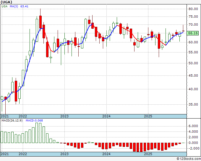Open the 12Stocks.com watermark link
This screenshot has height=161, width=201.
click(x=189, y=159)
